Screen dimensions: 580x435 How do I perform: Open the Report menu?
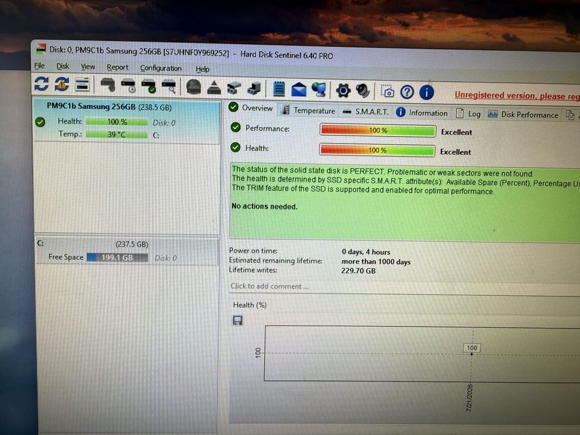[117, 67]
